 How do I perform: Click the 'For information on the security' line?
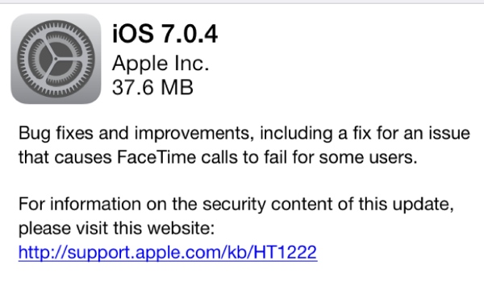(x=142, y=204)
